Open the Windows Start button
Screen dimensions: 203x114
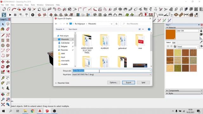point(3,111)
